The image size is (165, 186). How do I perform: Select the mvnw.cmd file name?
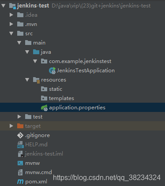[x=38, y=172]
